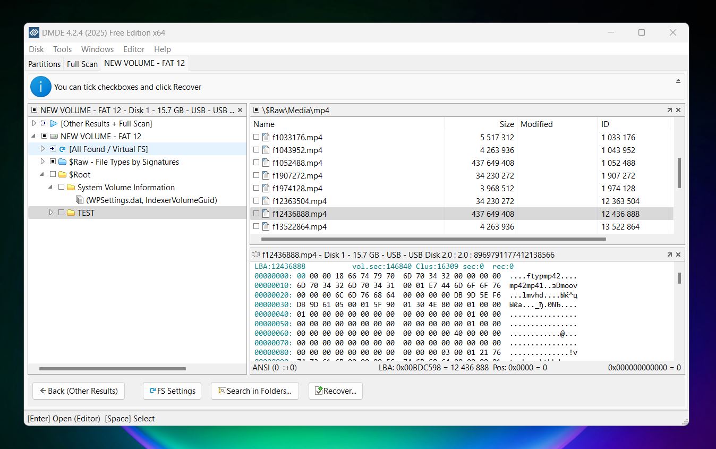Pop out the hex viewer panel

tap(669, 255)
